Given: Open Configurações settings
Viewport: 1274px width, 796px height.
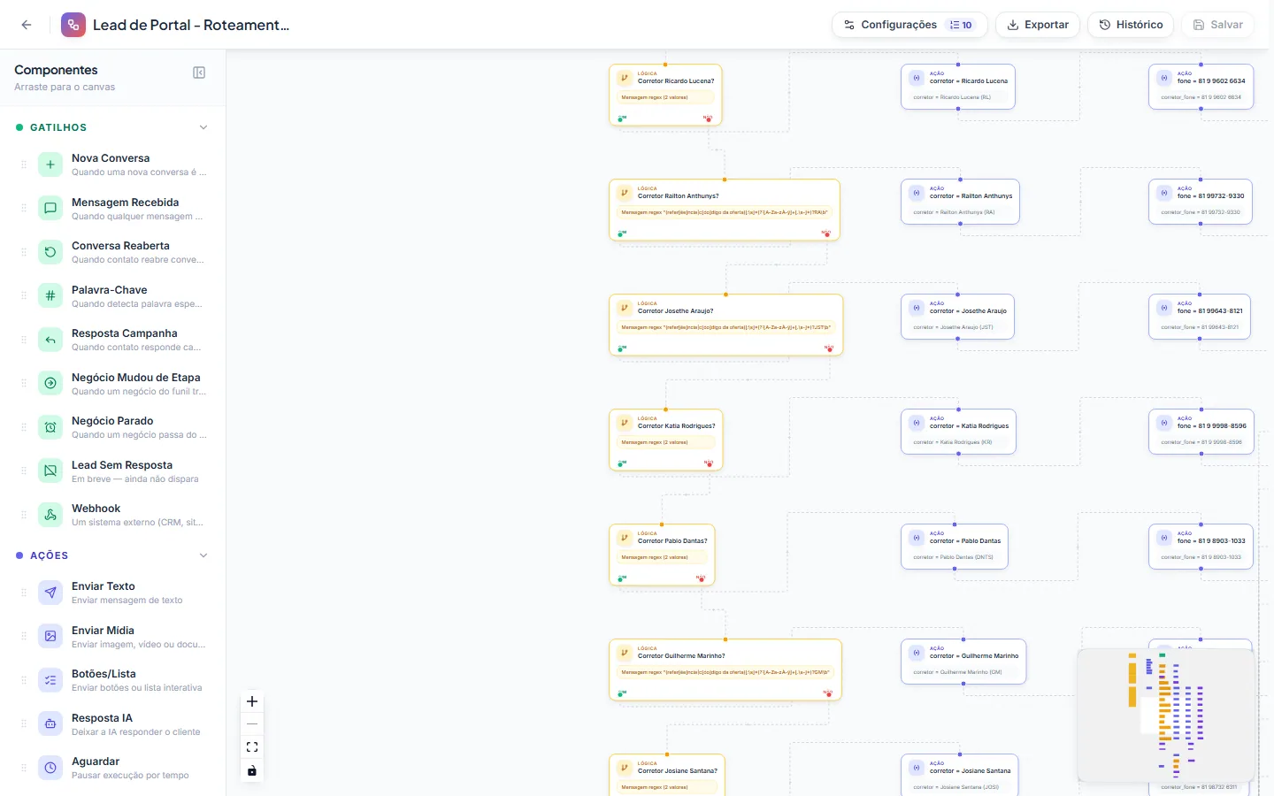Looking at the screenshot, I should pyautogui.click(x=909, y=25).
